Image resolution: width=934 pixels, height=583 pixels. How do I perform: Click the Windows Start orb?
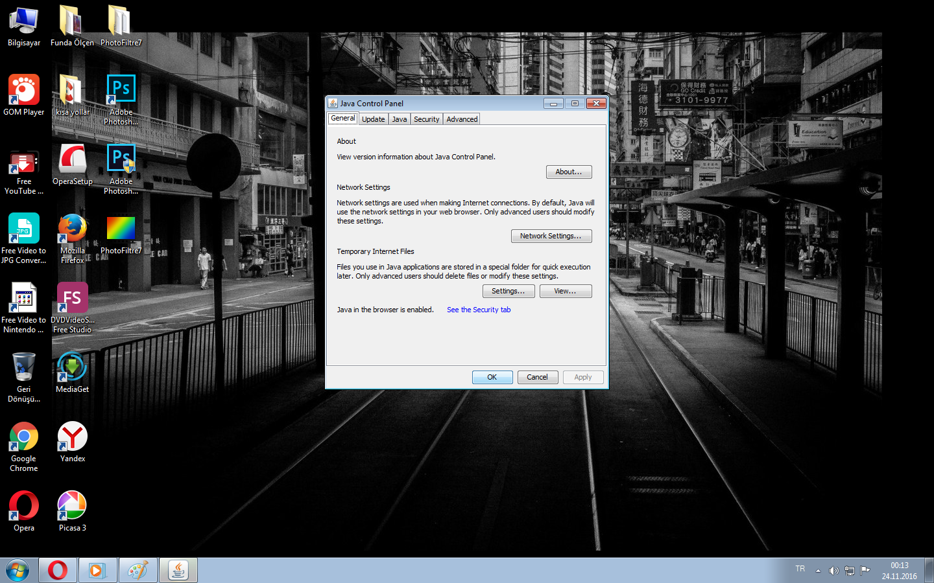[18, 571]
